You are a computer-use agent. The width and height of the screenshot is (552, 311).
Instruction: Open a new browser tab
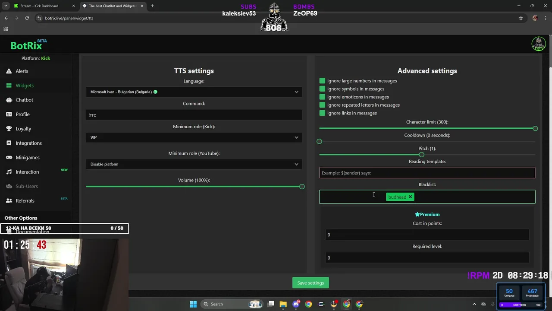pos(152,6)
